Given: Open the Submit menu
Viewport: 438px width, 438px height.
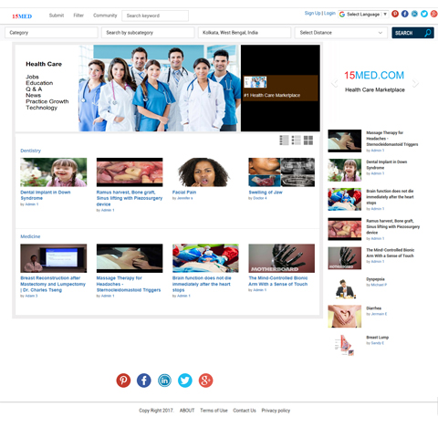Looking at the screenshot, I should pyautogui.click(x=57, y=16).
